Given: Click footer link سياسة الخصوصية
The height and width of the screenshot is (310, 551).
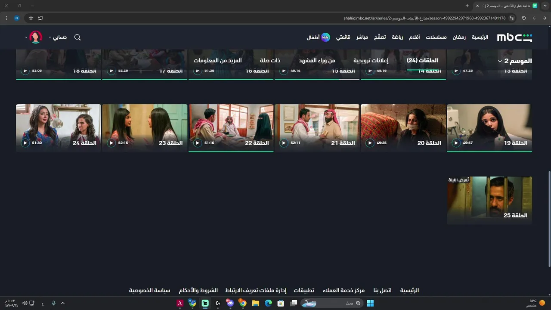Looking at the screenshot, I should click(149, 291).
